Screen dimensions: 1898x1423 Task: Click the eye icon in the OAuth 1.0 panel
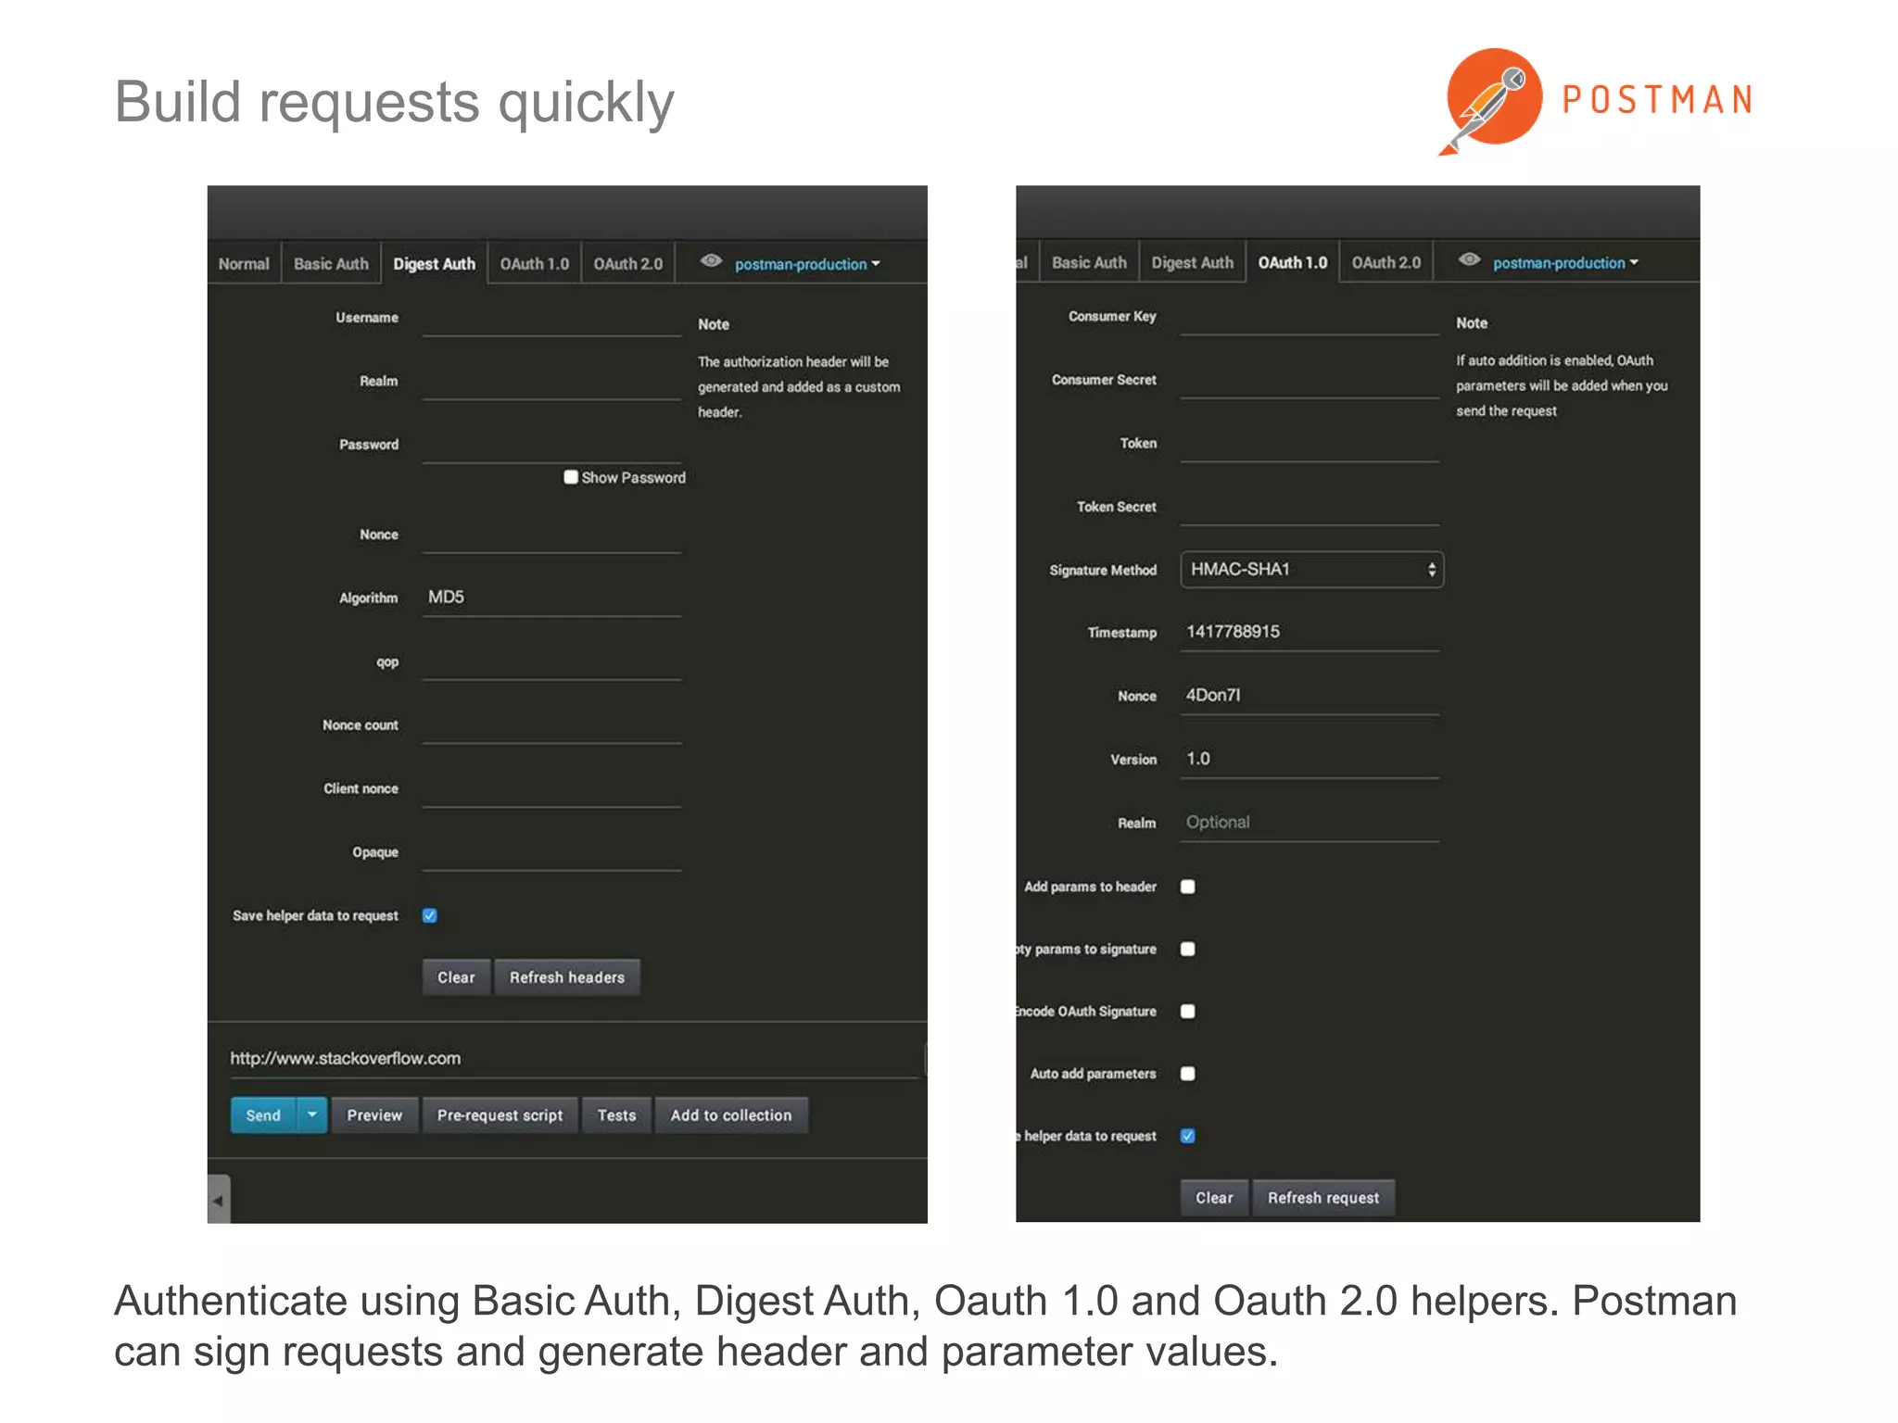[x=1469, y=260]
